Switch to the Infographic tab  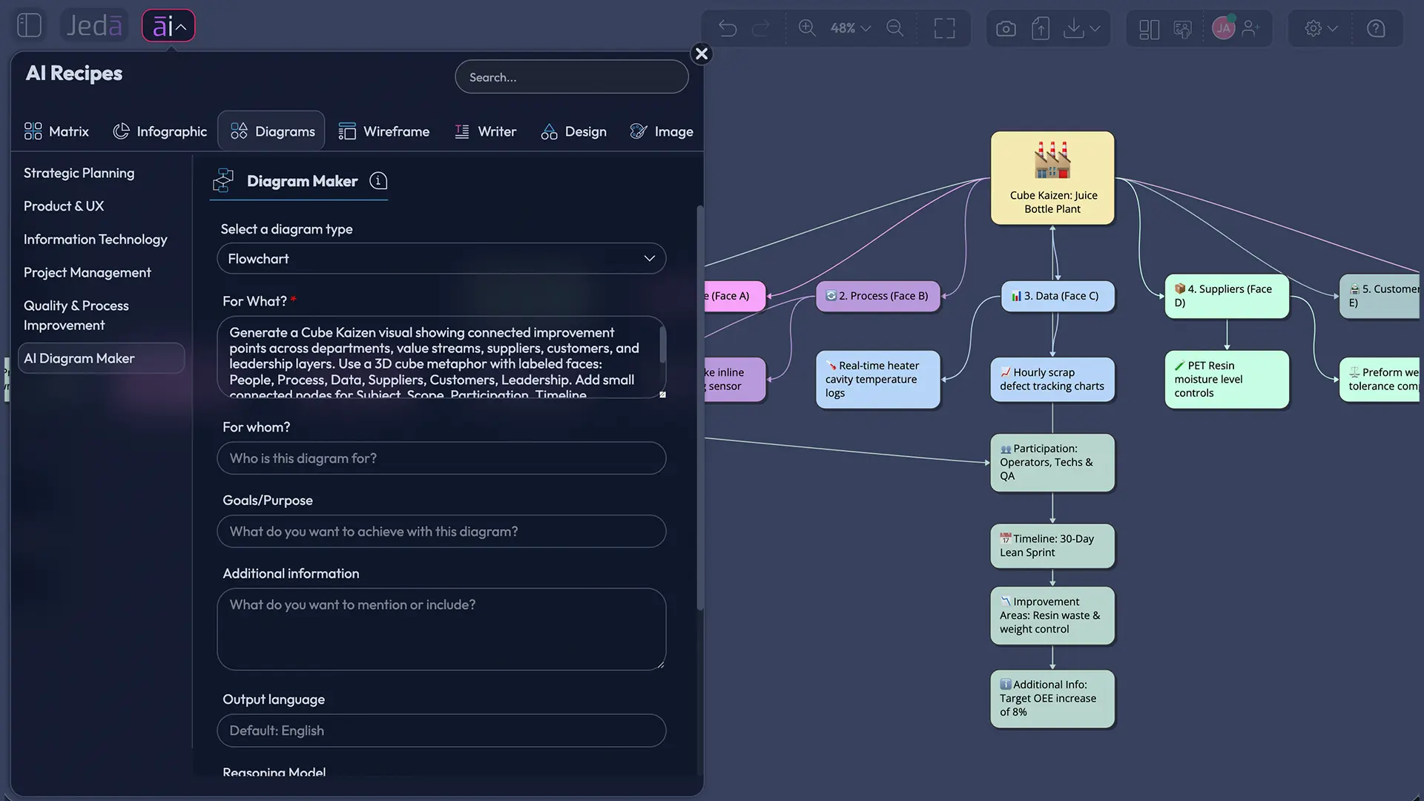(x=159, y=131)
